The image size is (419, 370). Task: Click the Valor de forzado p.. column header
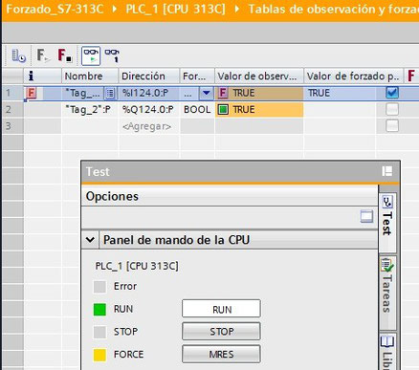click(353, 76)
